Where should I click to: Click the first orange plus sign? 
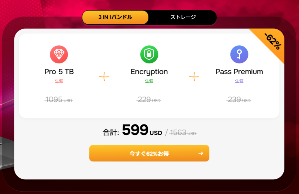click(104, 77)
